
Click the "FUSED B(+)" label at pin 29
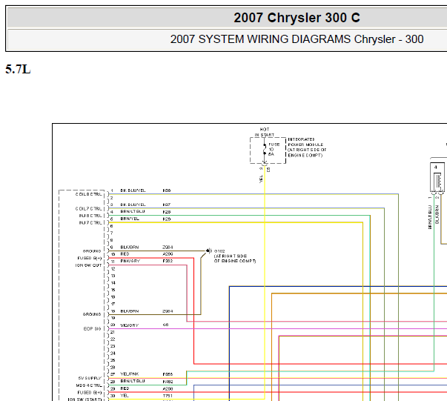tap(90, 392)
